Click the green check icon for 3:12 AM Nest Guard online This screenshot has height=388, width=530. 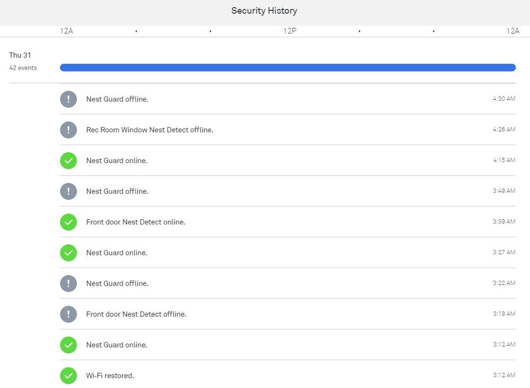pyautogui.click(x=68, y=345)
